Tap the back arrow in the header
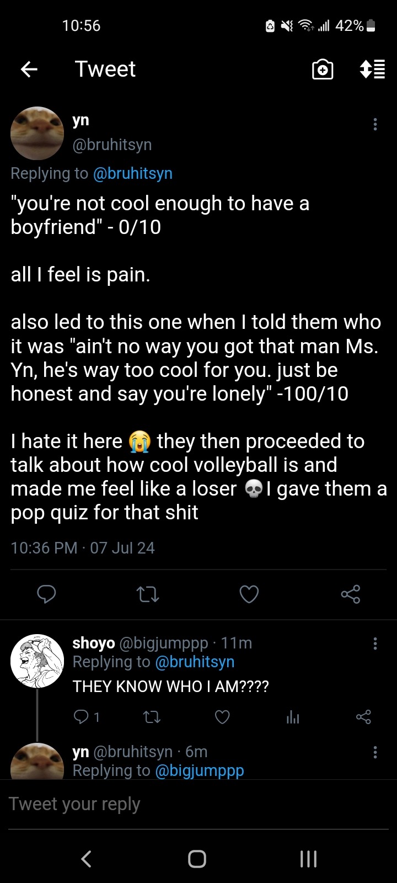Viewport: 397px width, 883px height. click(x=29, y=69)
